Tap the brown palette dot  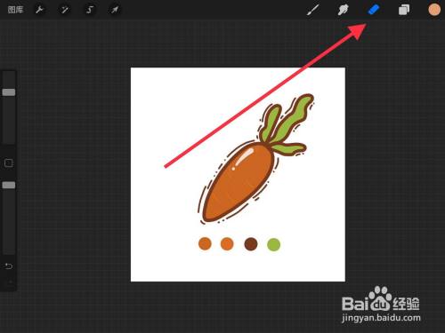point(251,244)
